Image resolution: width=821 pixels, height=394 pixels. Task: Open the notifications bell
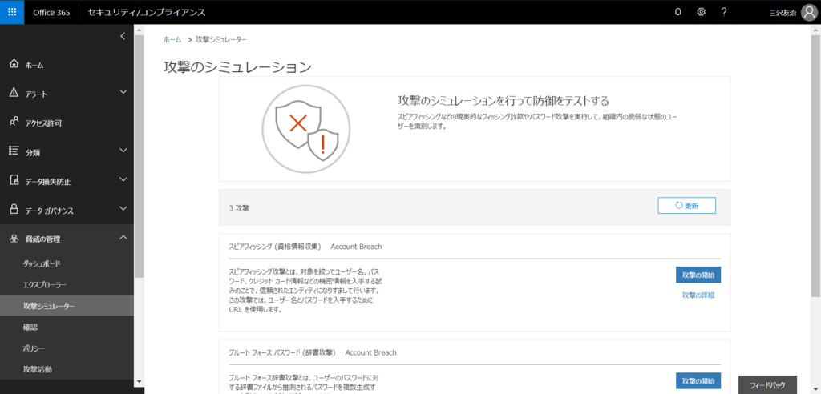pos(678,12)
